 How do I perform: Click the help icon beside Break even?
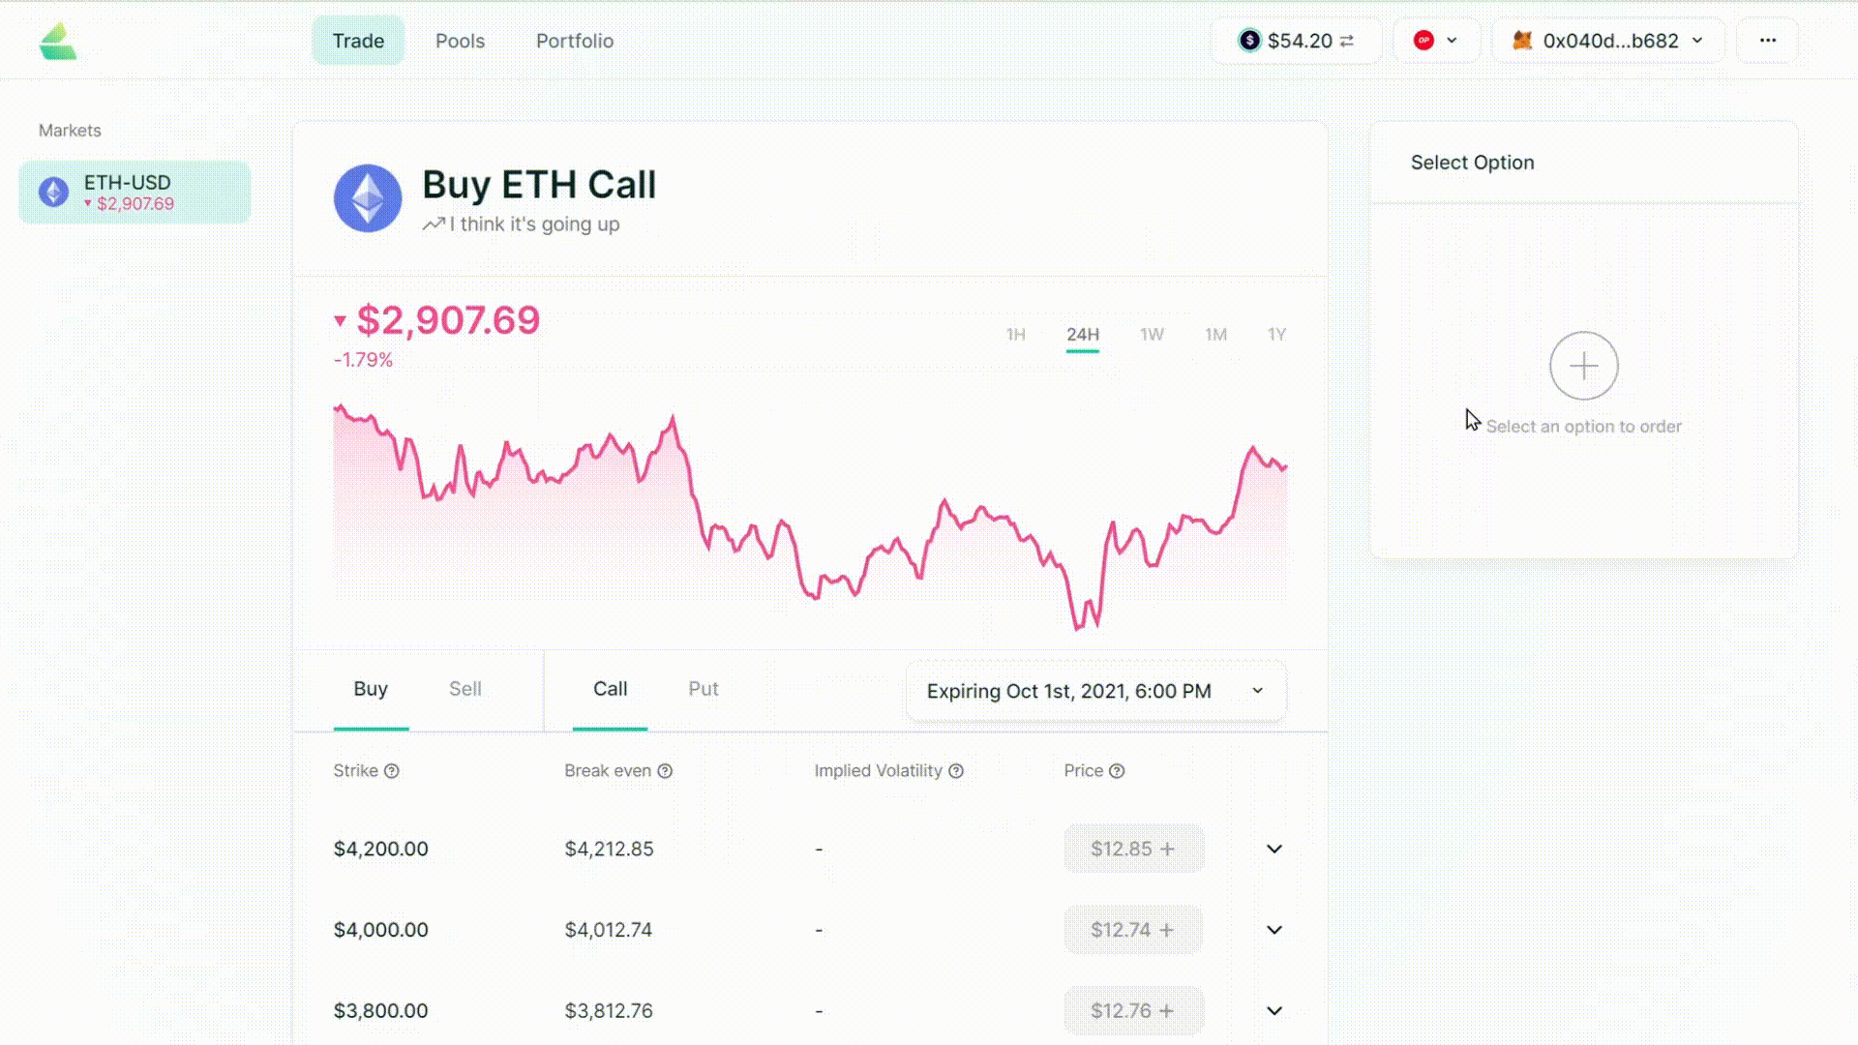pos(665,771)
